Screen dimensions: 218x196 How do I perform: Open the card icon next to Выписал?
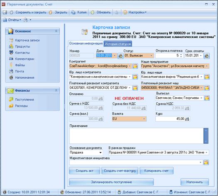click(x=207, y=98)
